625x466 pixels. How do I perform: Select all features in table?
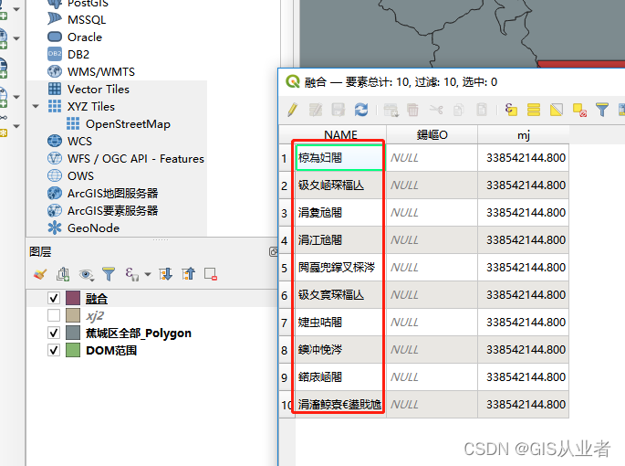[534, 110]
